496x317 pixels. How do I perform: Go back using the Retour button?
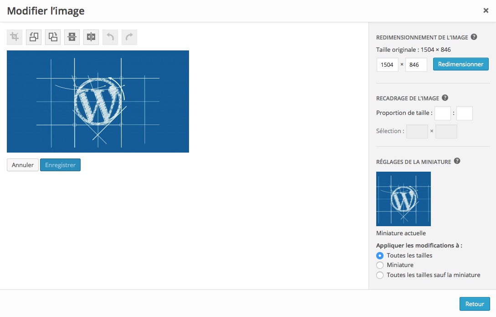click(475, 304)
